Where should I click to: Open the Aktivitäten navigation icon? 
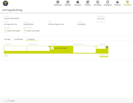[98, 2]
